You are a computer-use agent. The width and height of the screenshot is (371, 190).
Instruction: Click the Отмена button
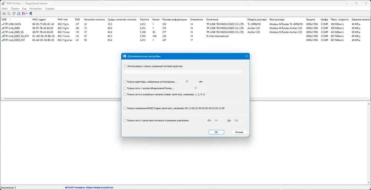tap(239, 132)
